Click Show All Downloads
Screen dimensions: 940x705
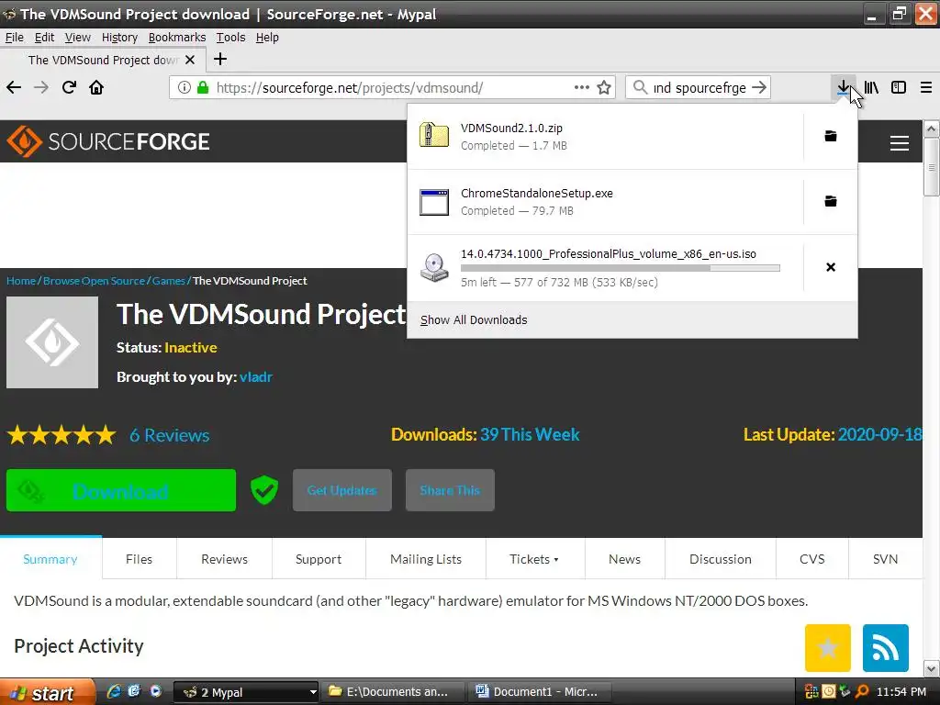click(474, 320)
